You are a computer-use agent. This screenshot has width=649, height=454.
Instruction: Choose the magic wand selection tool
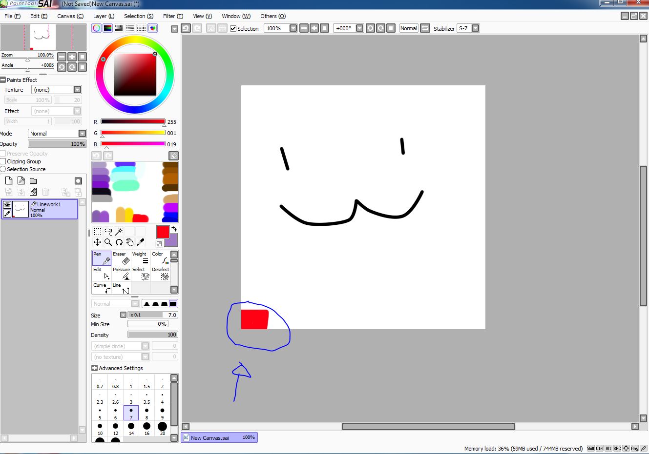[119, 232]
